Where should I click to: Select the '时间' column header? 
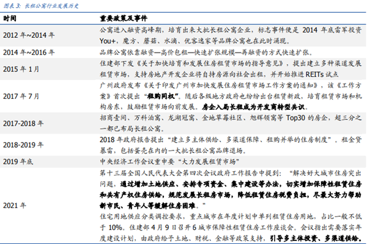(10, 18)
